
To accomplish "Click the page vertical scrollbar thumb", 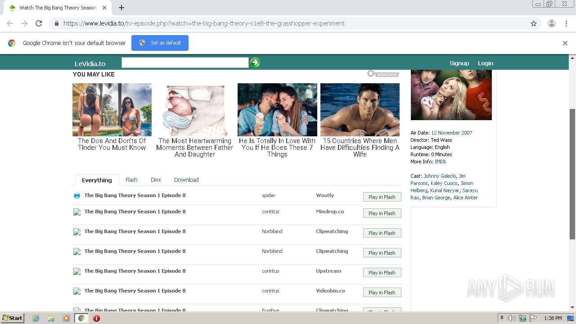I will [572, 174].
